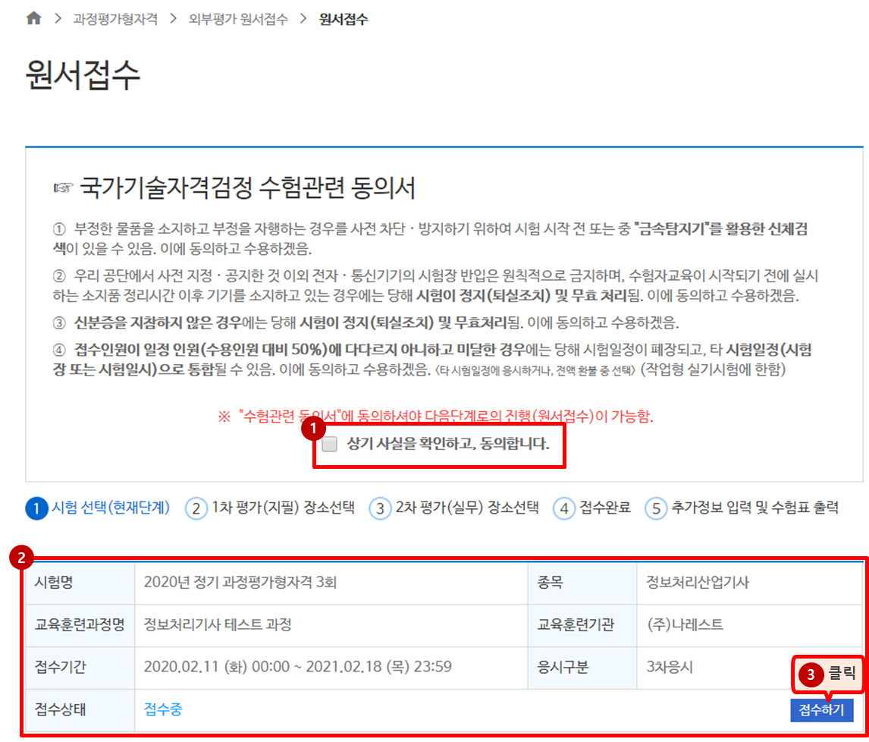Click 접수기간 label cell
The height and width of the screenshot is (742, 869).
coord(80,667)
